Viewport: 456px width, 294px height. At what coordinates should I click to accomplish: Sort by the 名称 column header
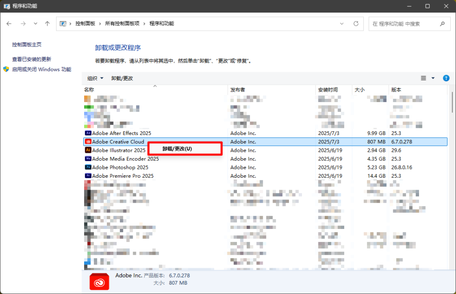(155, 90)
